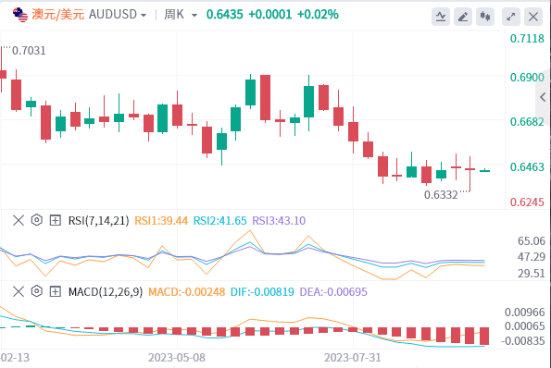Image resolution: width=551 pixels, height=368 pixels.
Task: Remove the RSI indicator panel
Action: click(19, 221)
